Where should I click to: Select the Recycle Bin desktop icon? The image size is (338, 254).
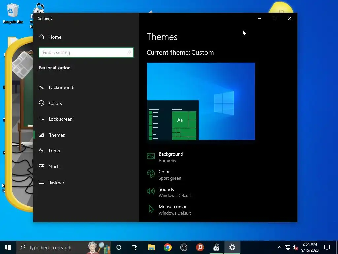13,13
